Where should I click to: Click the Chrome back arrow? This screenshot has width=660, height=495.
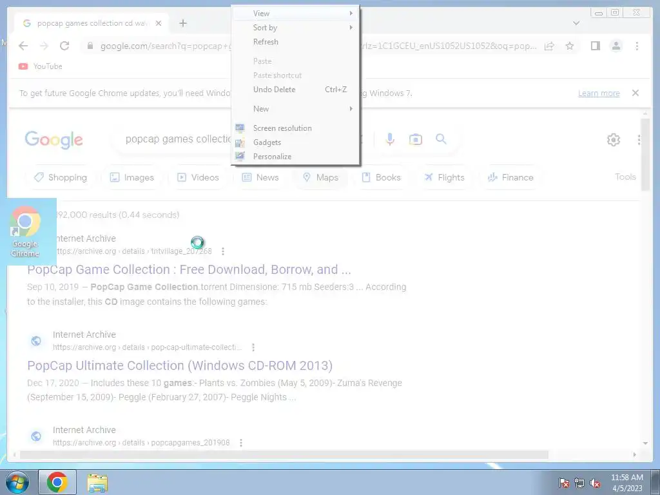[x=24, y=46]
